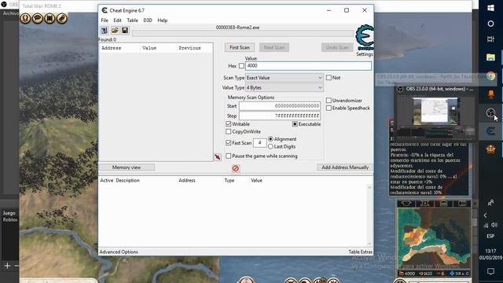This screenshot has width=503, height=283.
Task: Toggle the Not checkbox
Action: tap(329, 77)
